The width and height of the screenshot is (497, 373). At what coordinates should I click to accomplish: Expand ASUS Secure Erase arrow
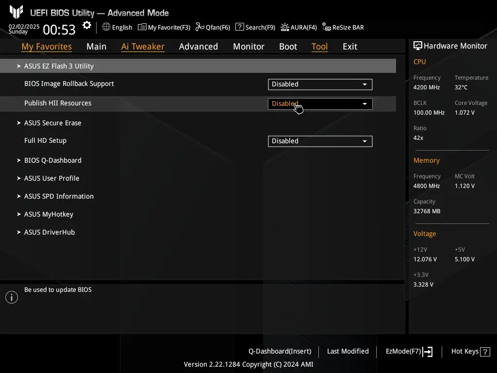point(19,123)
